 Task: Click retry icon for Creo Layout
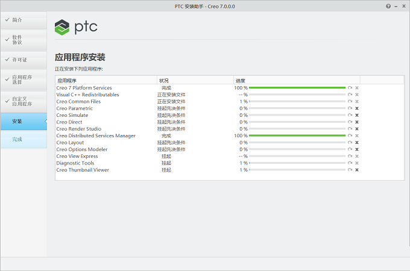tap(350, 142)
